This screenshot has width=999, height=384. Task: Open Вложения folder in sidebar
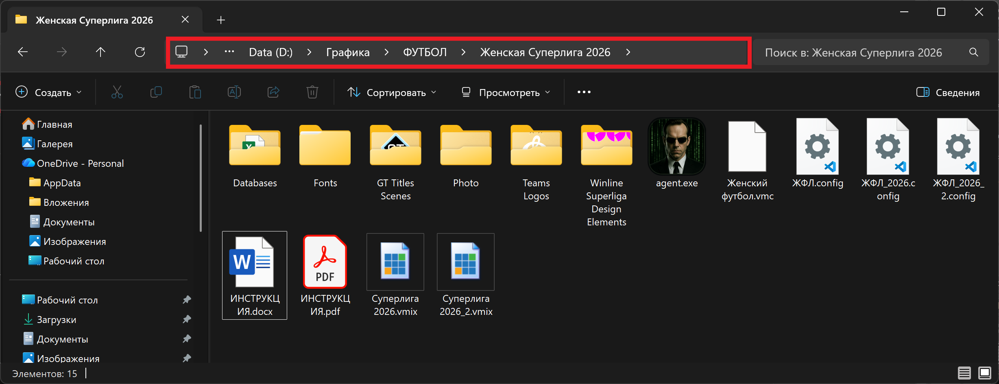tap(59, 202)
